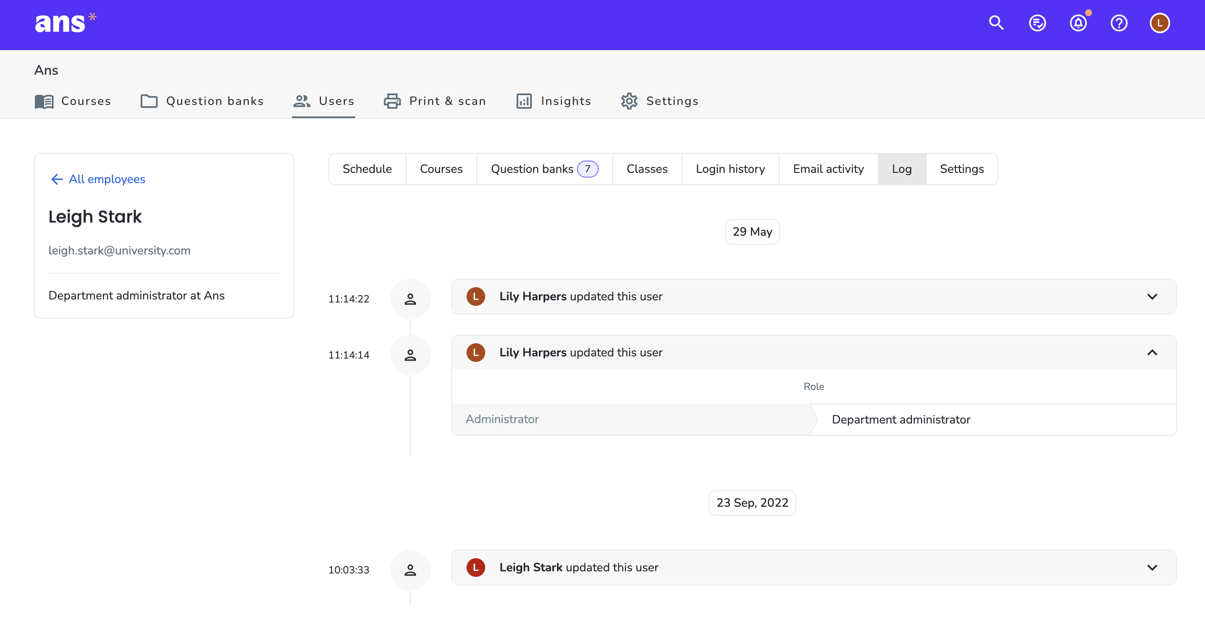
Task: Open the search icon in header
Action: coord(996,23)
